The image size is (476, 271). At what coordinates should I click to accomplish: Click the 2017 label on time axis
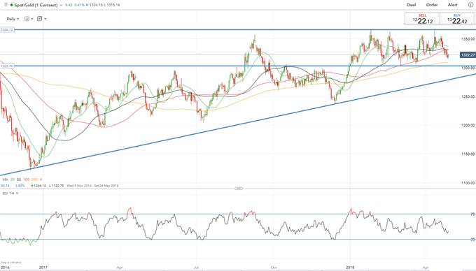coord(43,268)
